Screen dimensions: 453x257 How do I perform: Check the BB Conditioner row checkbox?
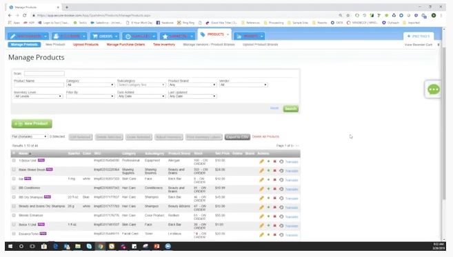tap(14, 188)
